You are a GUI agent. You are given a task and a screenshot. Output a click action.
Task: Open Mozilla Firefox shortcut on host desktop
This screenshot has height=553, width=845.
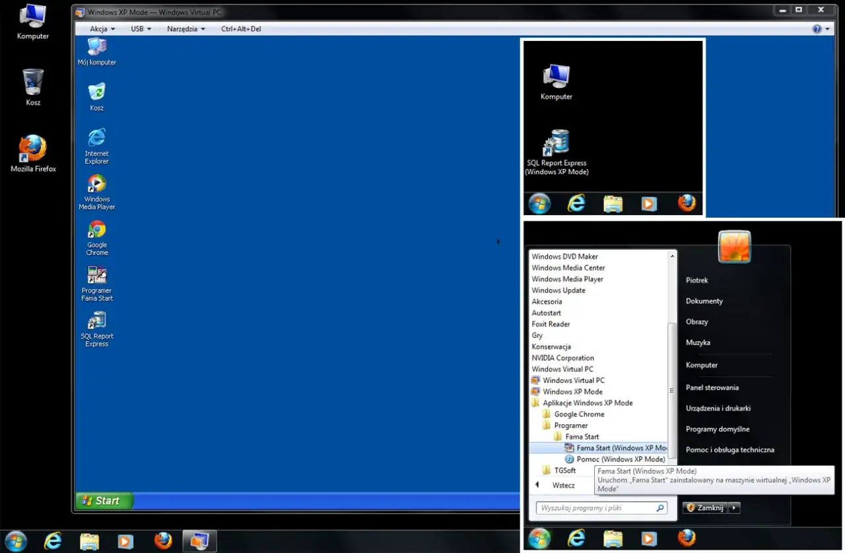point(33,149)
